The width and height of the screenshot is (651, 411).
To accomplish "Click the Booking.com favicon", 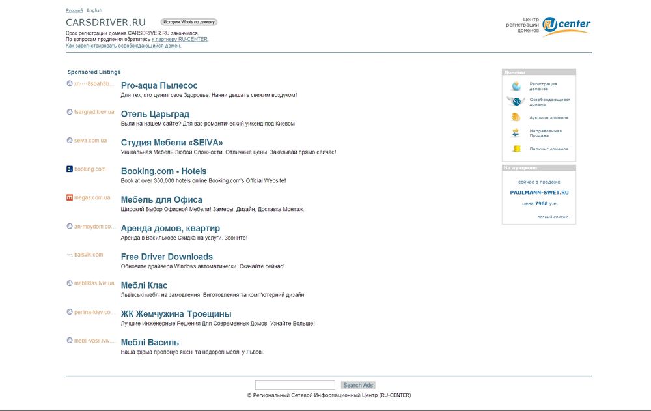I will pos(70,169).
